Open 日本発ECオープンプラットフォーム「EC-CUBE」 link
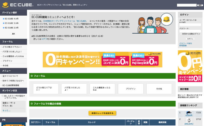Viewport: 204px width, 126px height. click(65, 21)
